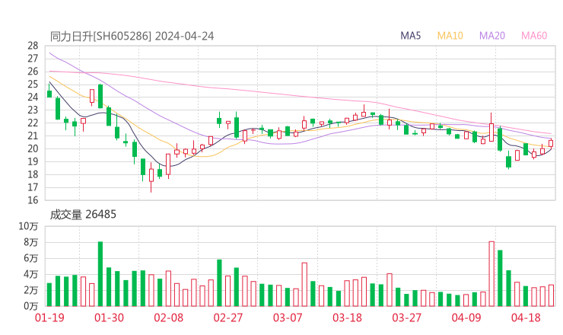Click the last red volume bar on the right
The width and height of the screenshot is (563, 335).
point(551,295)
